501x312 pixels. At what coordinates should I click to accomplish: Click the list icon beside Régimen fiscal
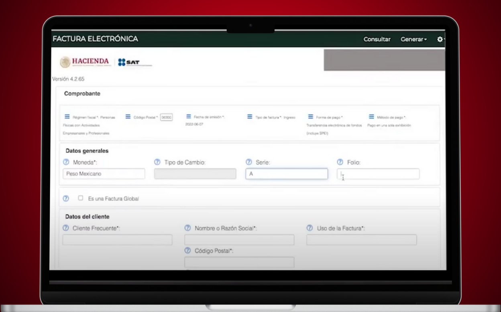pos(67,117)
